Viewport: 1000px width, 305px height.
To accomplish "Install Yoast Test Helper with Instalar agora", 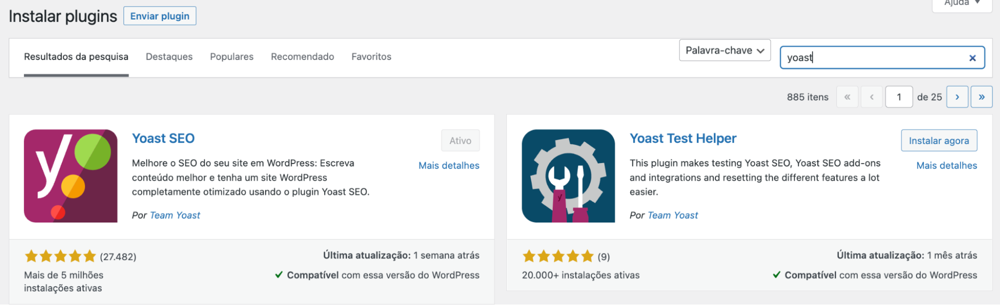I will [x=939, y=140].
